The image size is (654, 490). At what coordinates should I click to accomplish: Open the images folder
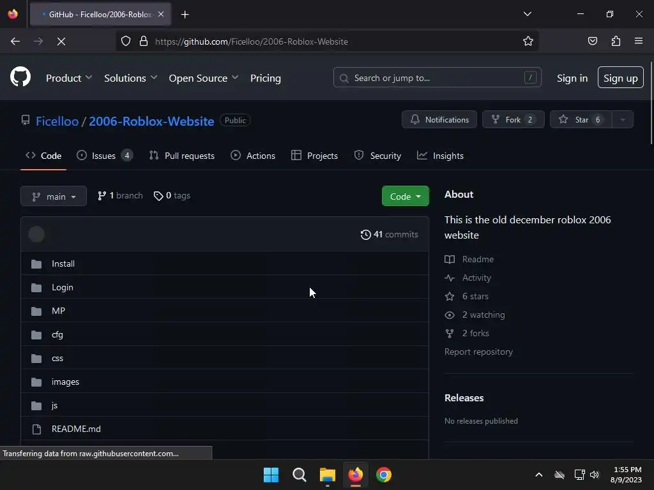click(65, 382)
